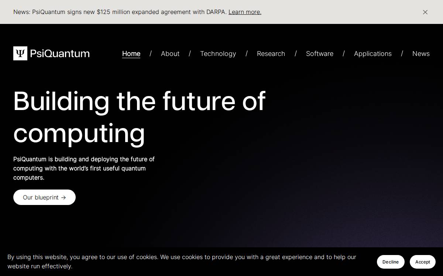Open the News page

coord(421,54)
